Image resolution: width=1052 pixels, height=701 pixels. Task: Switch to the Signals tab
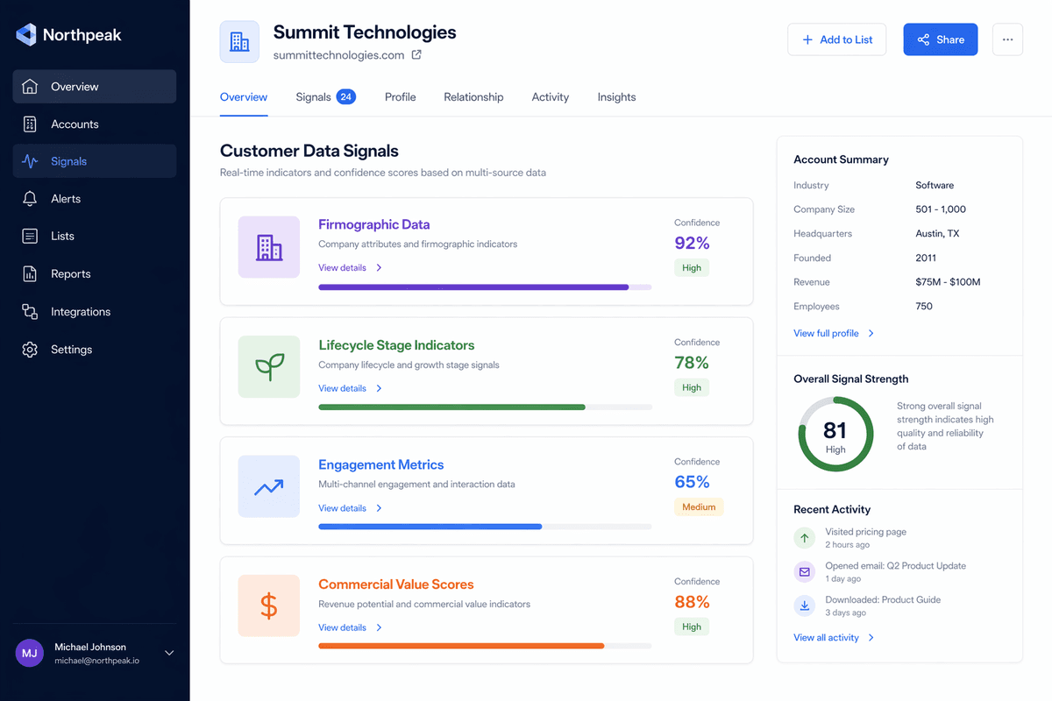325,97
